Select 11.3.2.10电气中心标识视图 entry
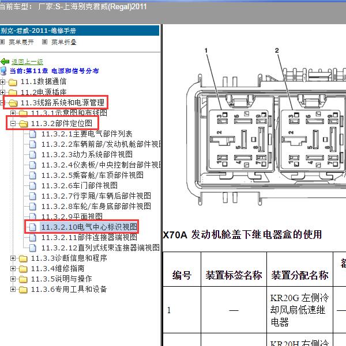The height and width of the screenshot is (346, 346). coord(89,227)
